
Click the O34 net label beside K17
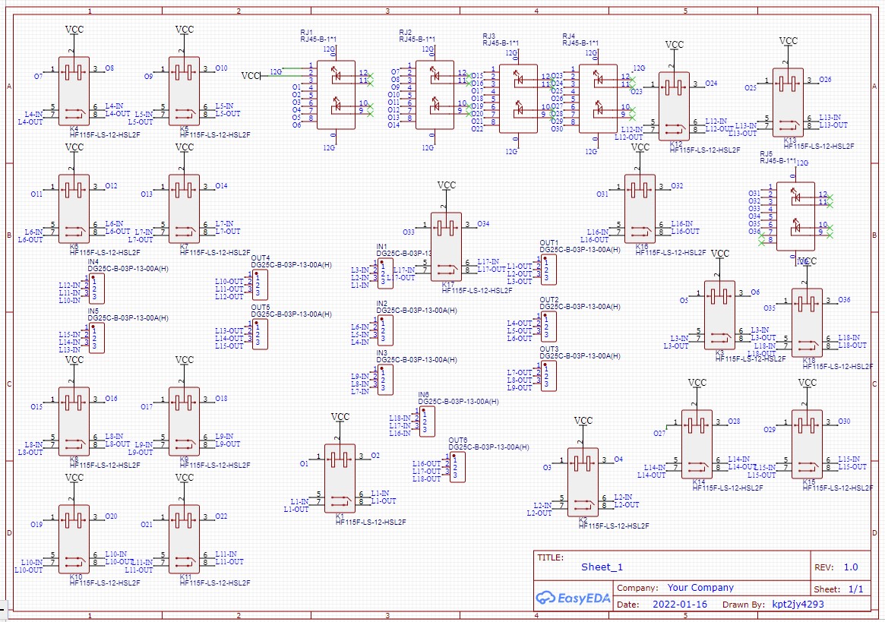point(483,224)
